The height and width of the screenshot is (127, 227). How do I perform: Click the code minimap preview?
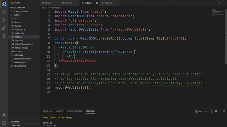(218, 13)
